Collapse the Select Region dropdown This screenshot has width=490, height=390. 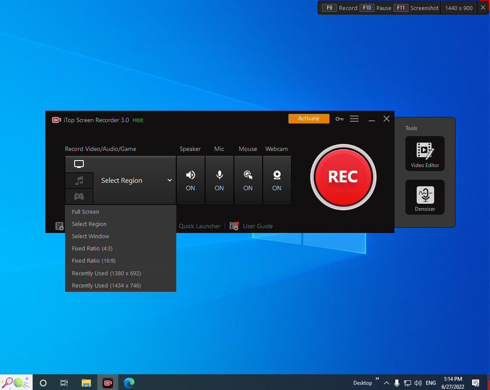click(169, 180)
